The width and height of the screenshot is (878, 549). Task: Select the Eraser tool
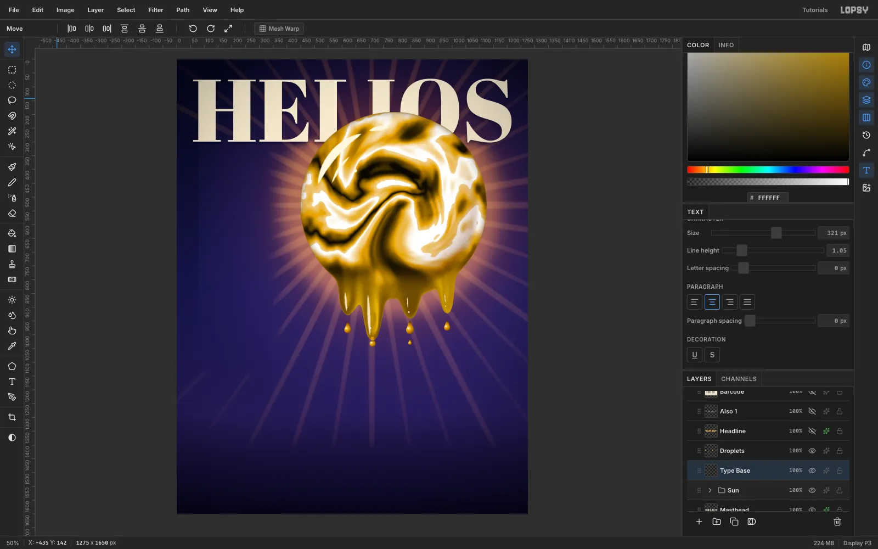(x=12, y=214)
